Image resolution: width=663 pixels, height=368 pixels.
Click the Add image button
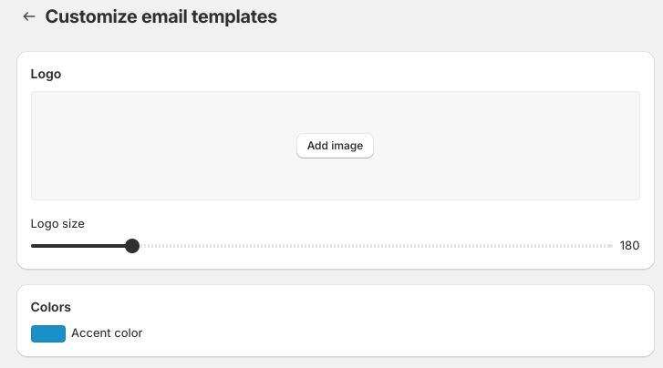coord(335,146)
